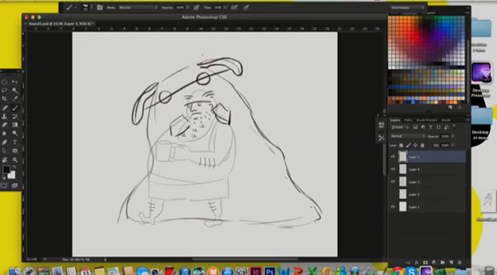This screenshot has width=497, height=275.
Task: Show Layer 2 via its visibility box
Action: pos(393,194)
